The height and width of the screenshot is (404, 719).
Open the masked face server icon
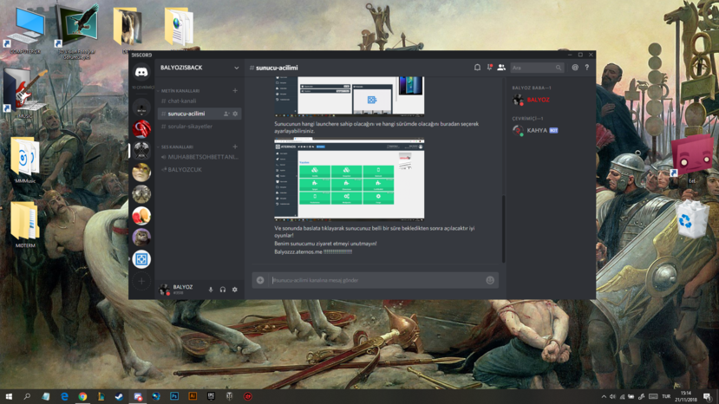[141, 173]
